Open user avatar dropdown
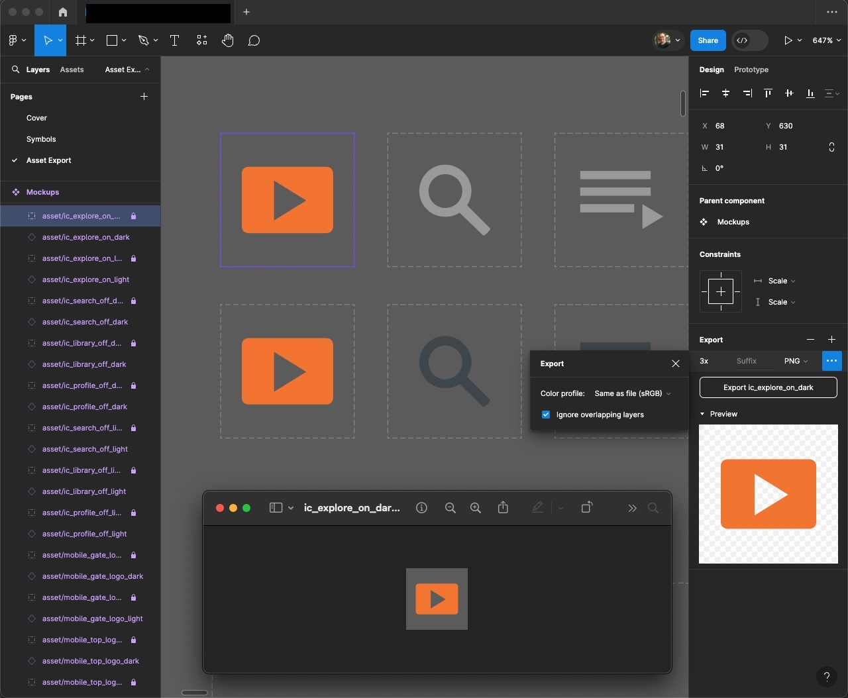The width and height of the screenshot is (848, 698). (x=668, y=40)
